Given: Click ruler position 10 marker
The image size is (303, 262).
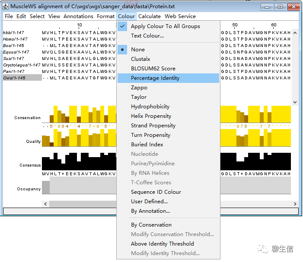Looking at the screenshot, I should [x=80, y=25].
